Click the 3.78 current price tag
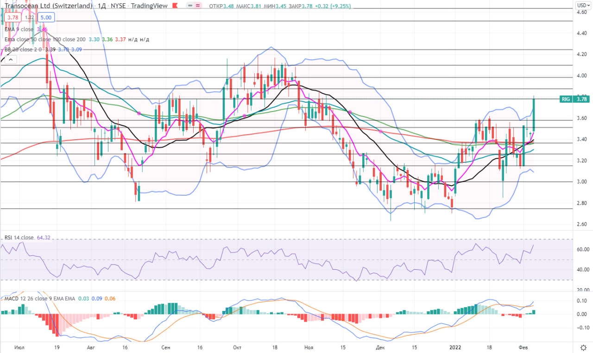593x353 pixels. [582, 99]
